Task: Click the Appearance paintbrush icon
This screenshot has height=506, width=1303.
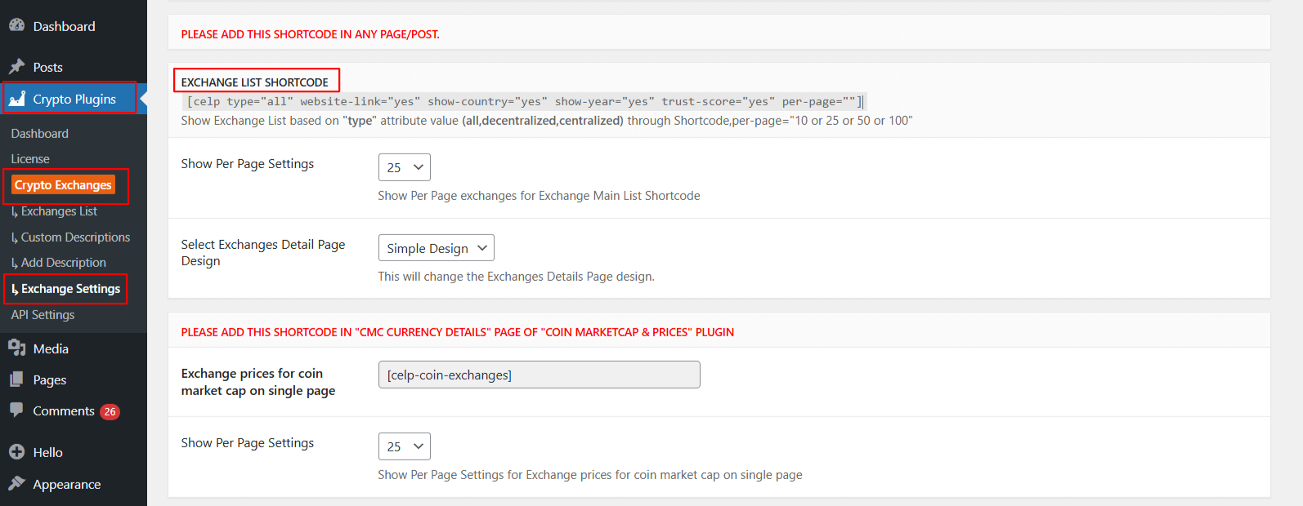Action: coord(16,484)
